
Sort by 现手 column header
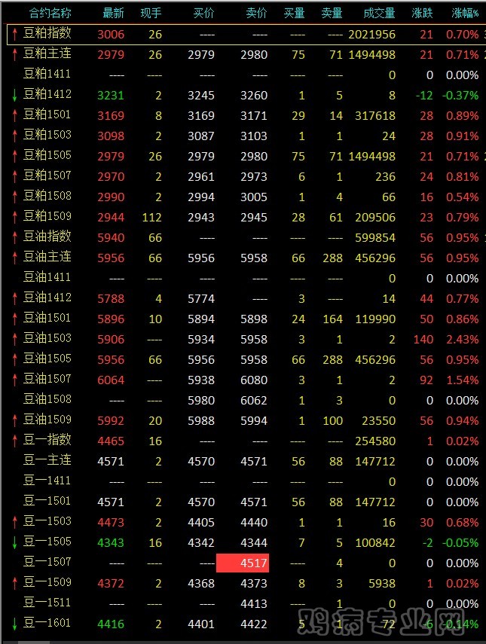[151, 14]
